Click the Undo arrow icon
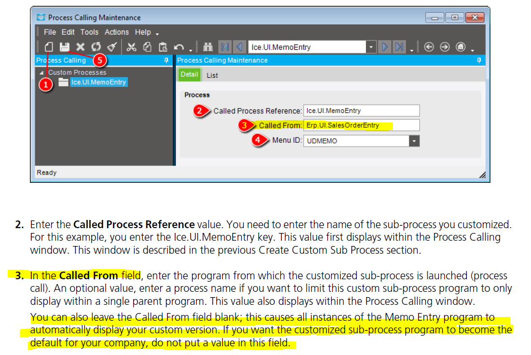531x355 pixels. click(179, 47)
